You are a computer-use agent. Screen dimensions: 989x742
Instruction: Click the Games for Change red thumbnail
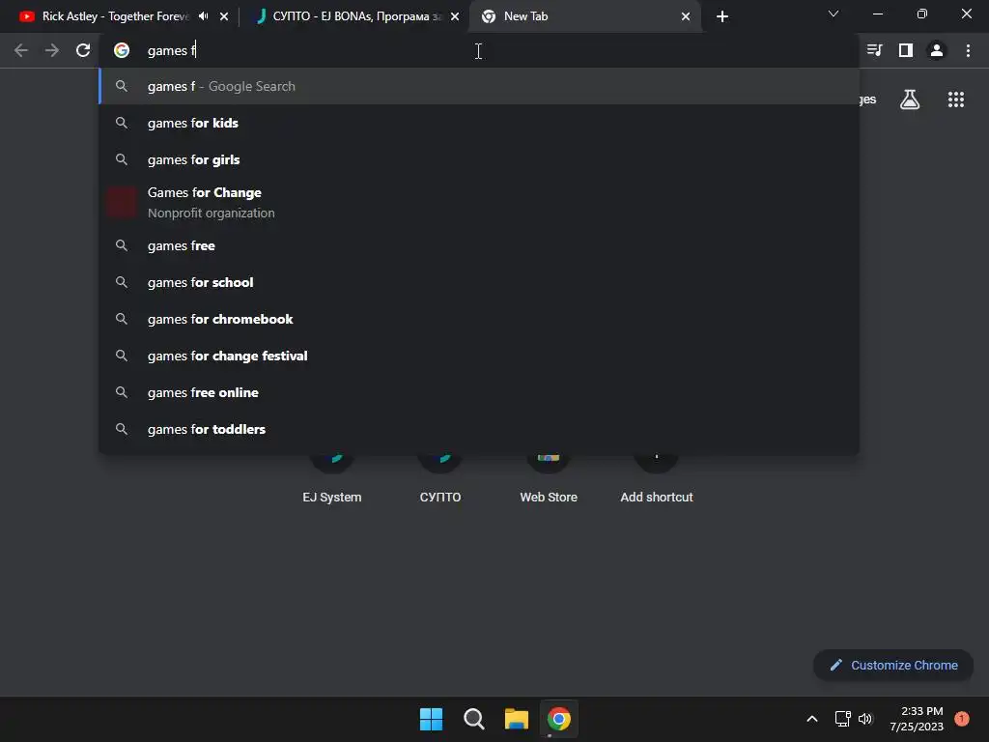click(121, 203)
